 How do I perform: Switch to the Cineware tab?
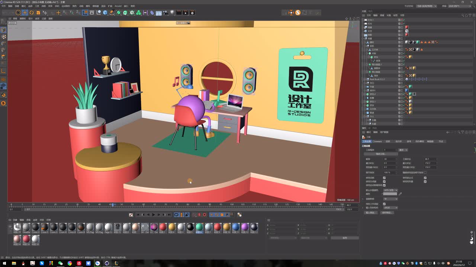[x=377, y=141]
